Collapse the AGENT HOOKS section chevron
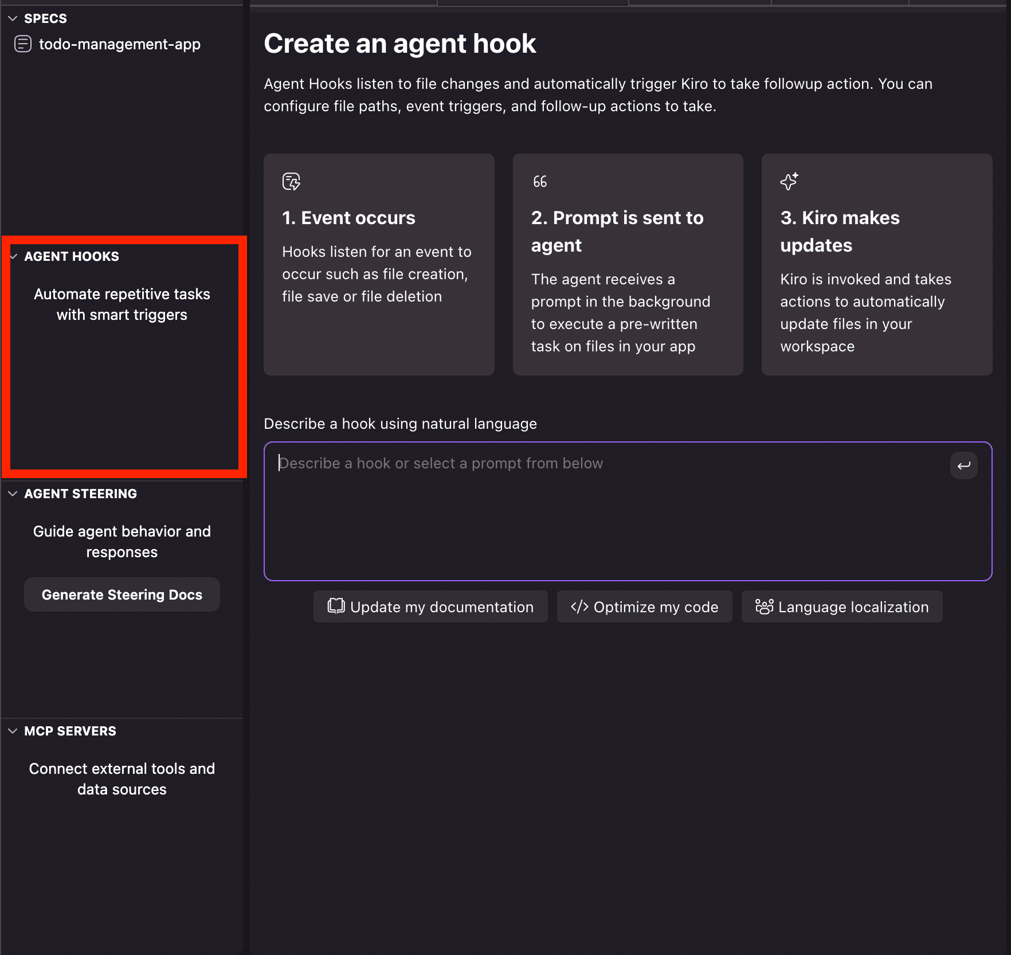This screenshot has width=1011, height=955. 13,256
